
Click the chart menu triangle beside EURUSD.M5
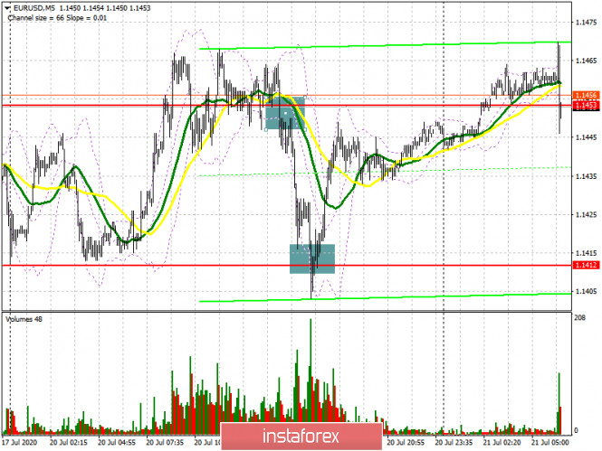click(x=7, y=7)
